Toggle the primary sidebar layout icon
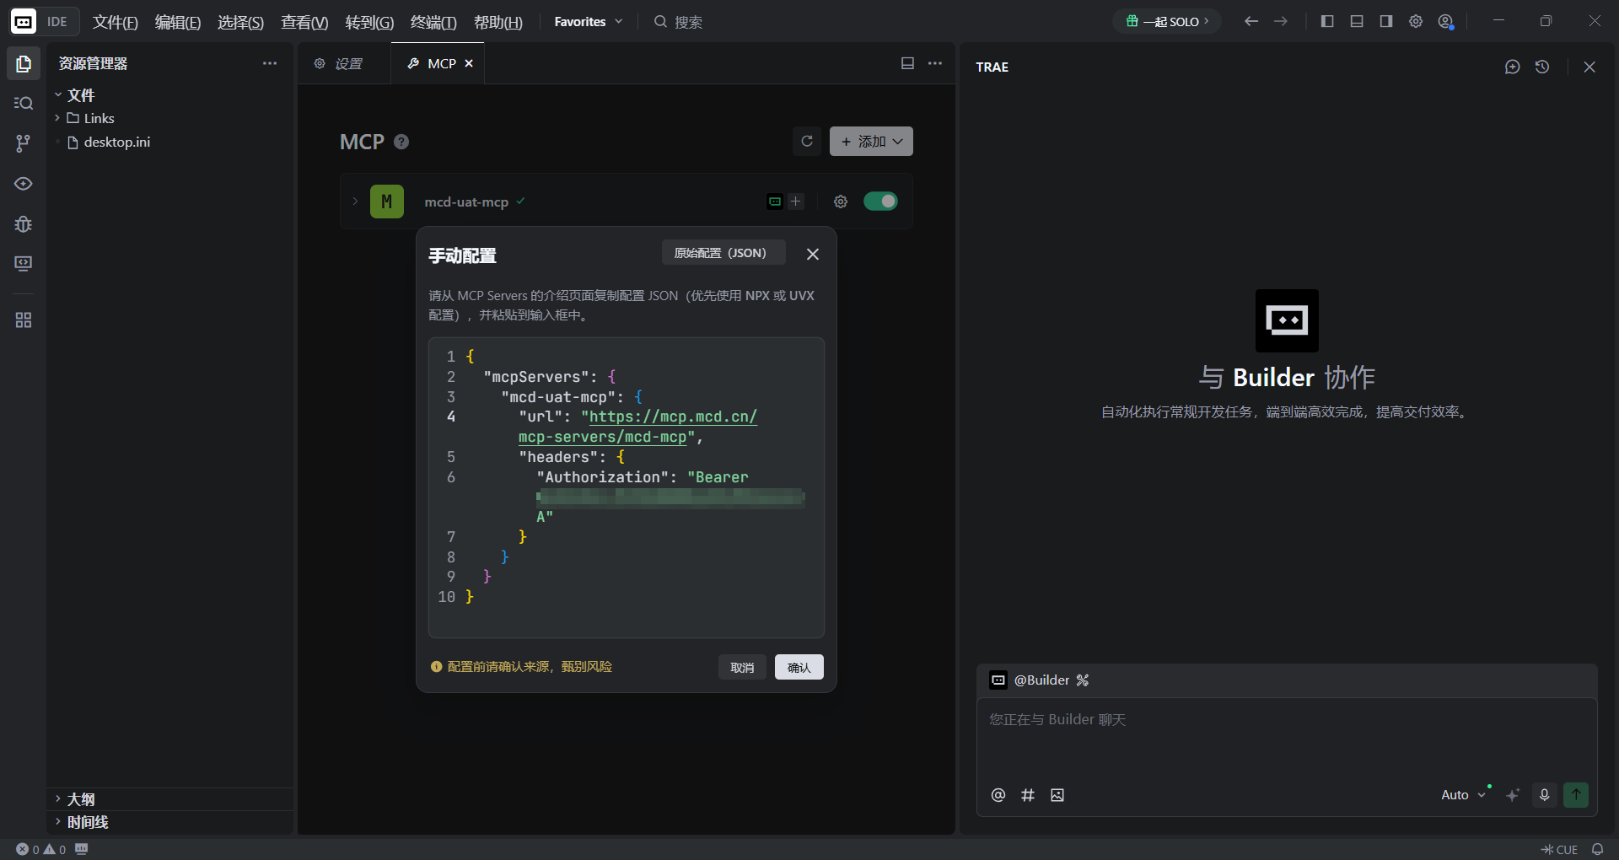 (x=1326, y=21)
